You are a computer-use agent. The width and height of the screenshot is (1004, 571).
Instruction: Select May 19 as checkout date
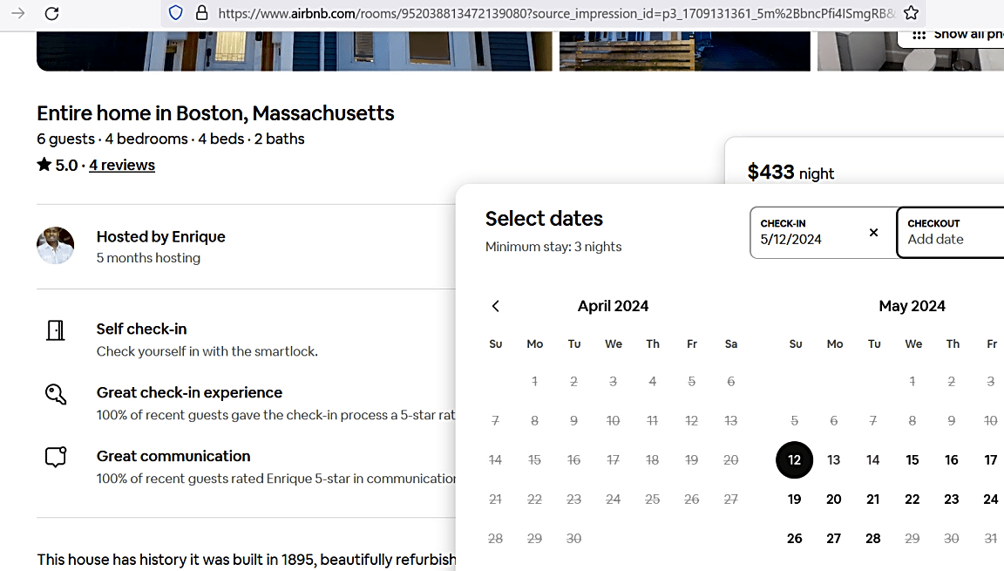(795, 500)
